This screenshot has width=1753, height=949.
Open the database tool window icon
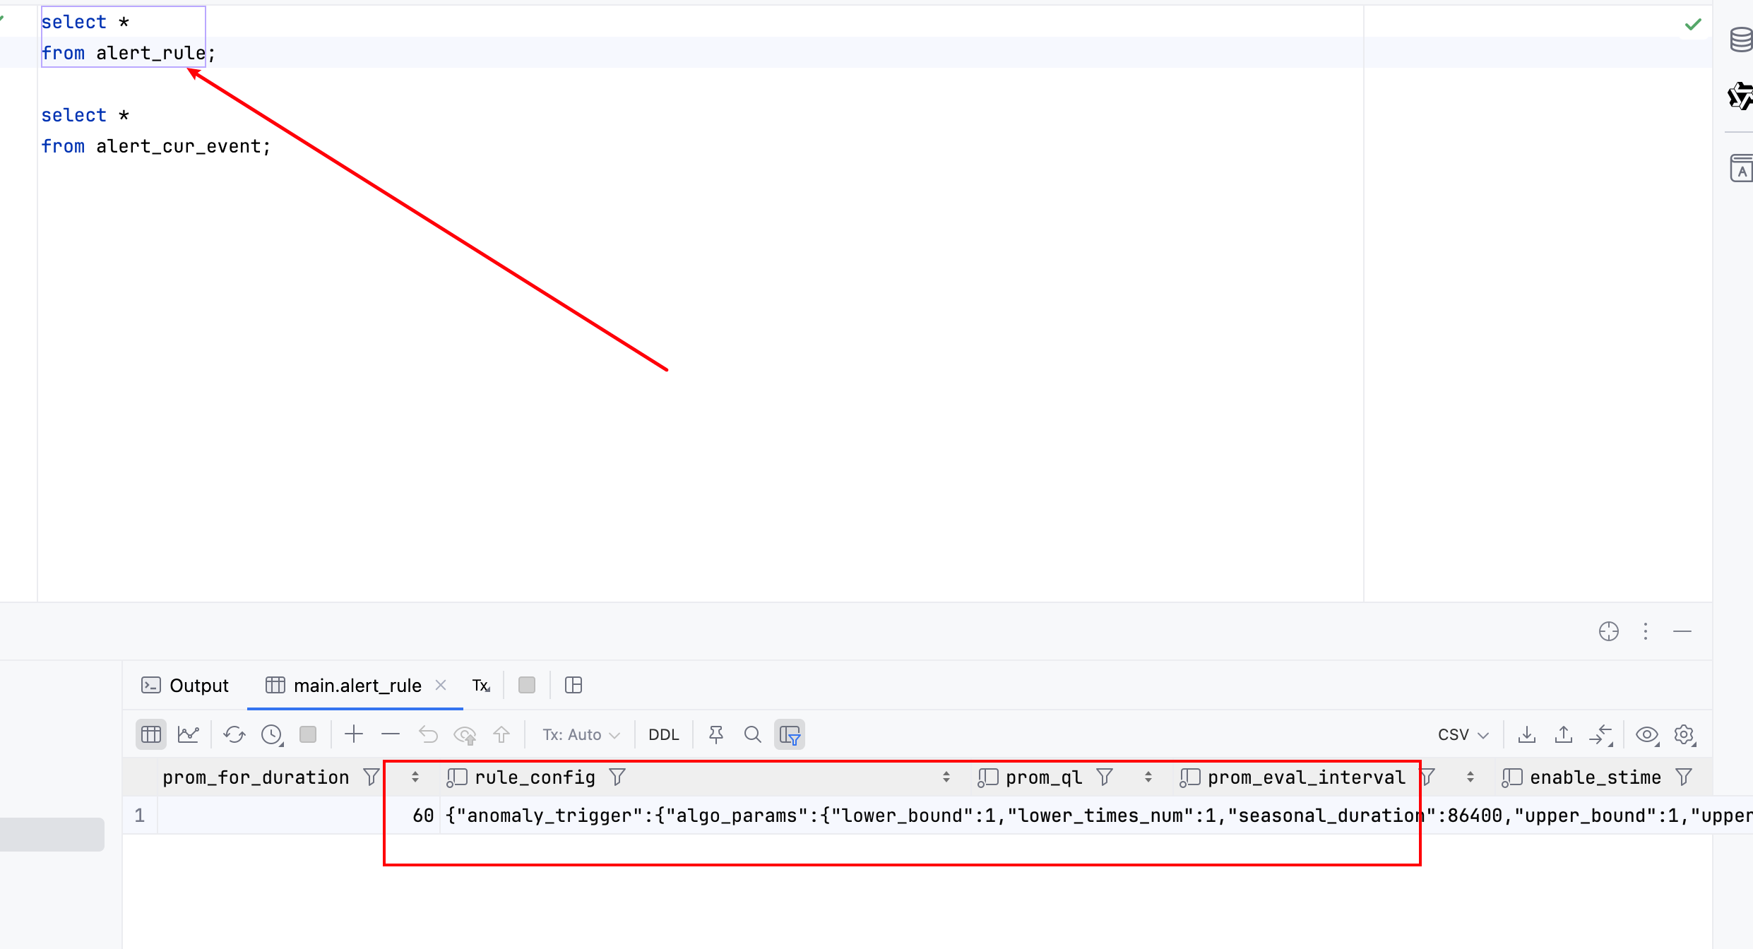point(1740,40)
